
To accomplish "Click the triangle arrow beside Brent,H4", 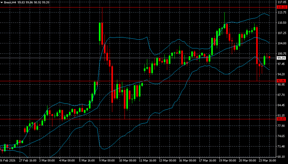I will pos(2,2).
